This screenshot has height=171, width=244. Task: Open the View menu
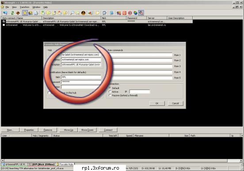[14, 7]
